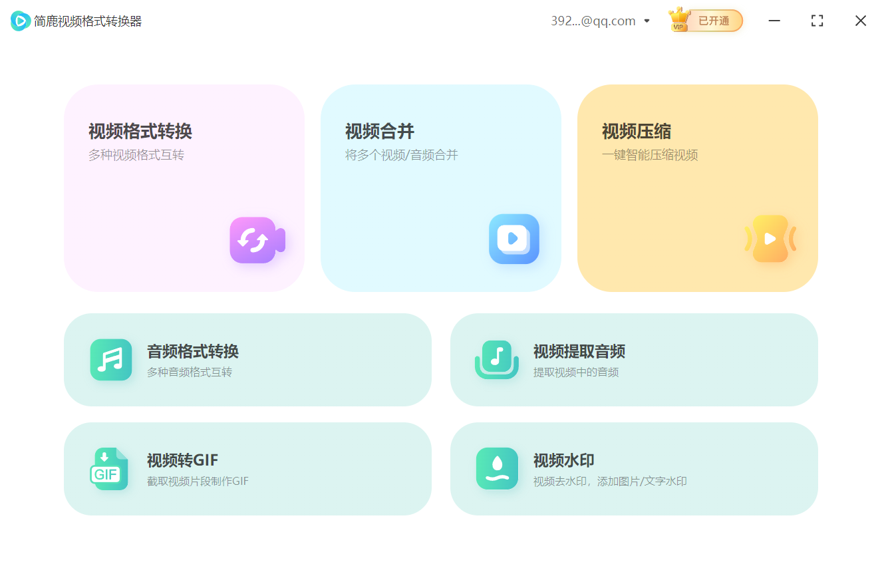The image size is (882, 572).
Task: Click the GIF download icon on 视频转GIF card
Action: click(x=110, y=468)
